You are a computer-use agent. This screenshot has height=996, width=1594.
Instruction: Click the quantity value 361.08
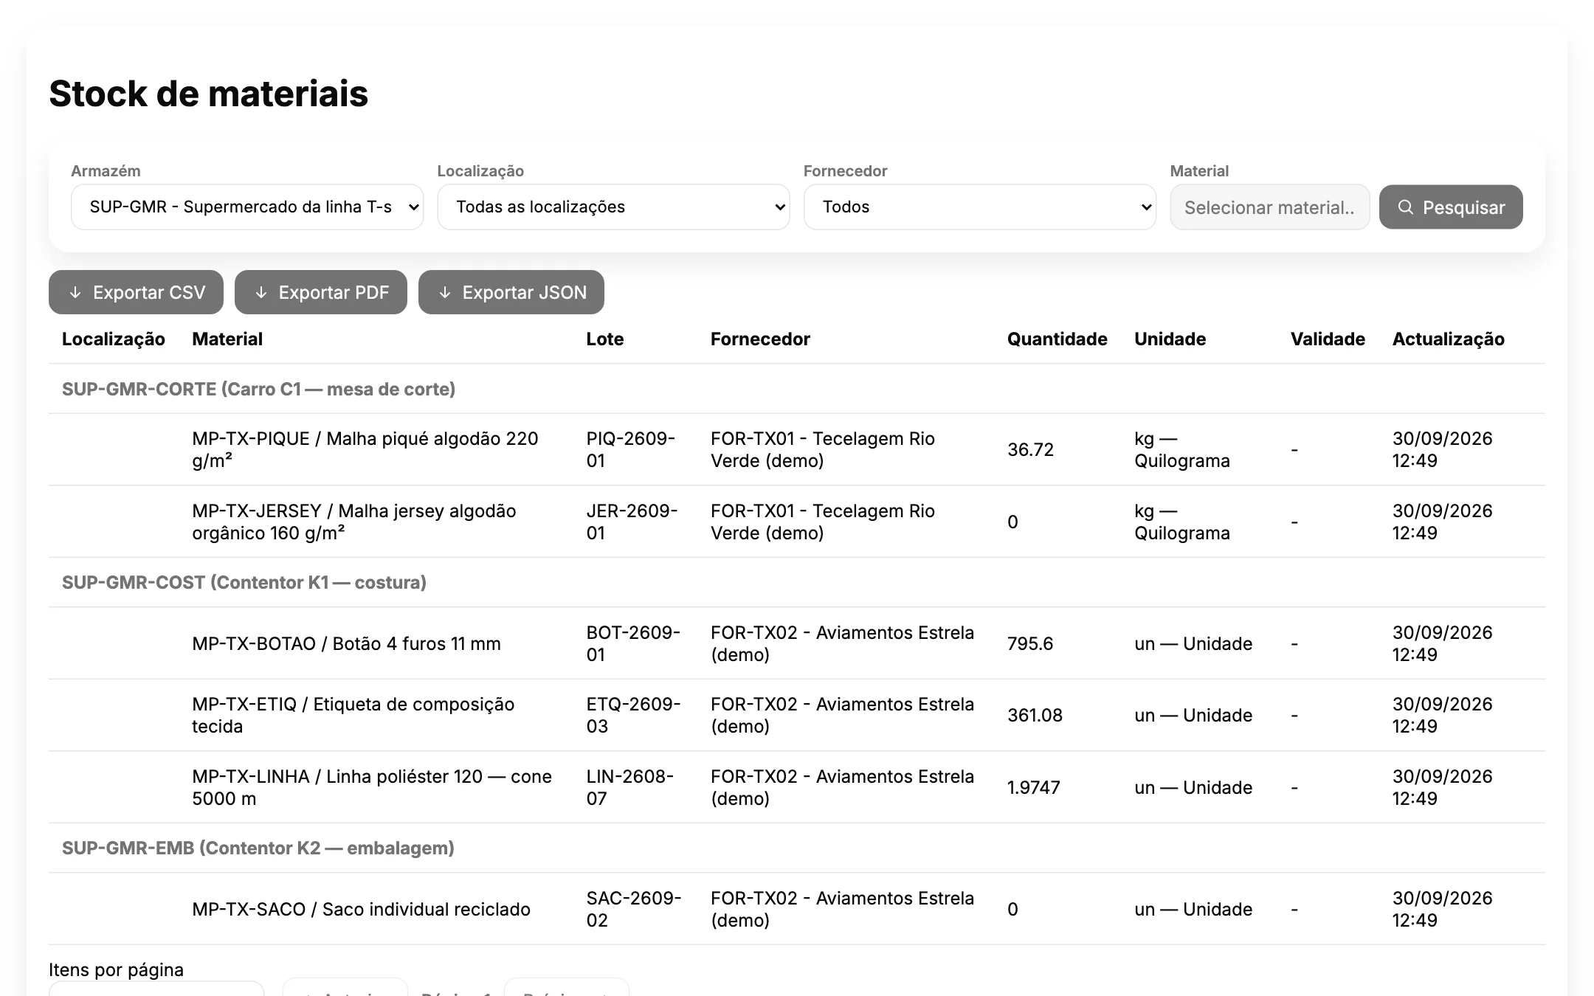coord(1035,715)
